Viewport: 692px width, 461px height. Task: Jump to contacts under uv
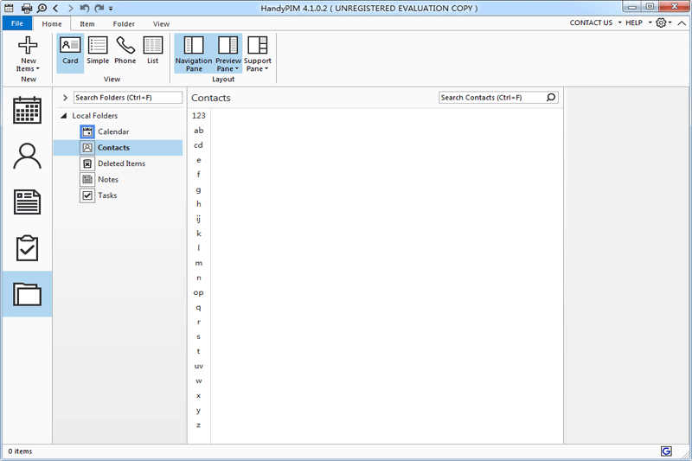tap(199, 366)
